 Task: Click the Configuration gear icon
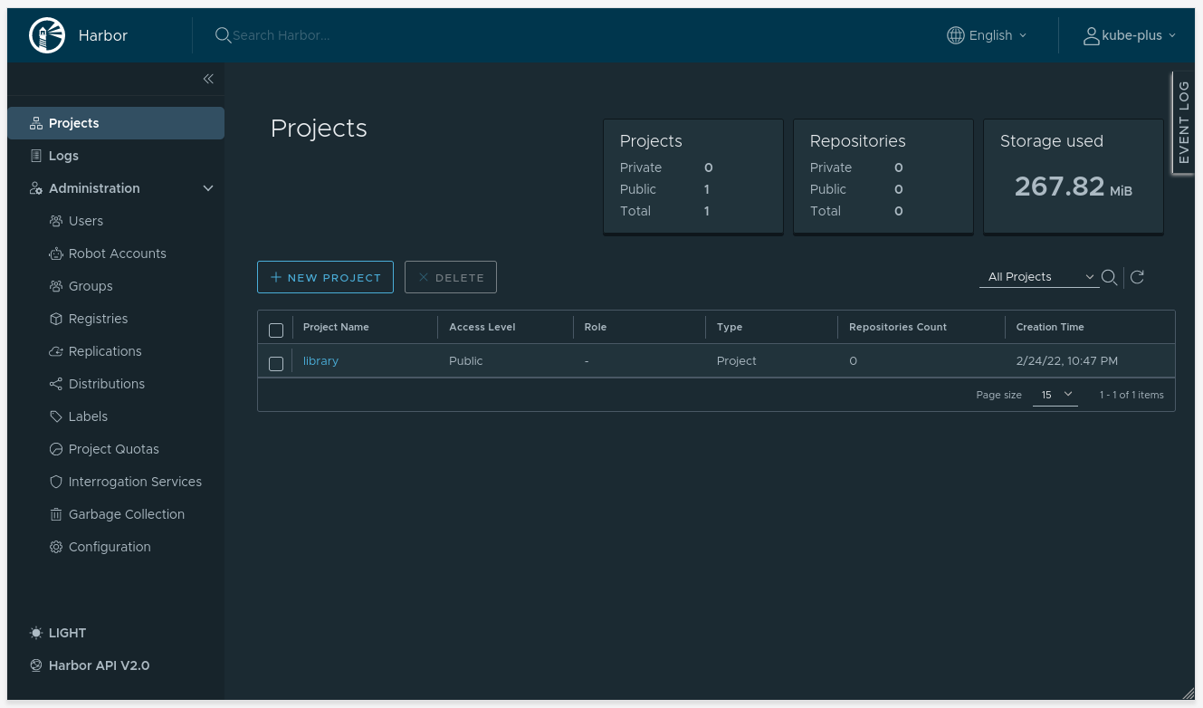coord(56,547)
